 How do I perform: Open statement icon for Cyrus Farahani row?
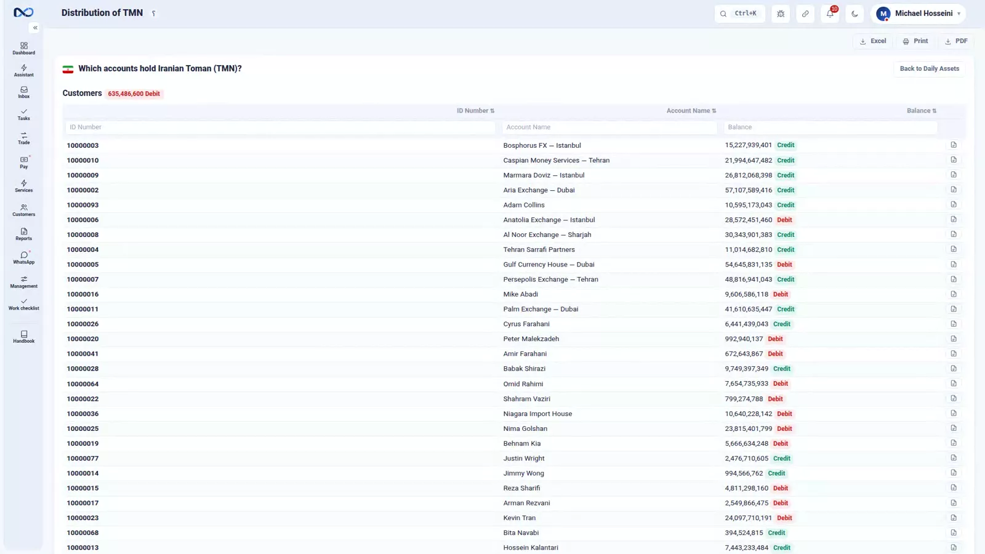954,324
